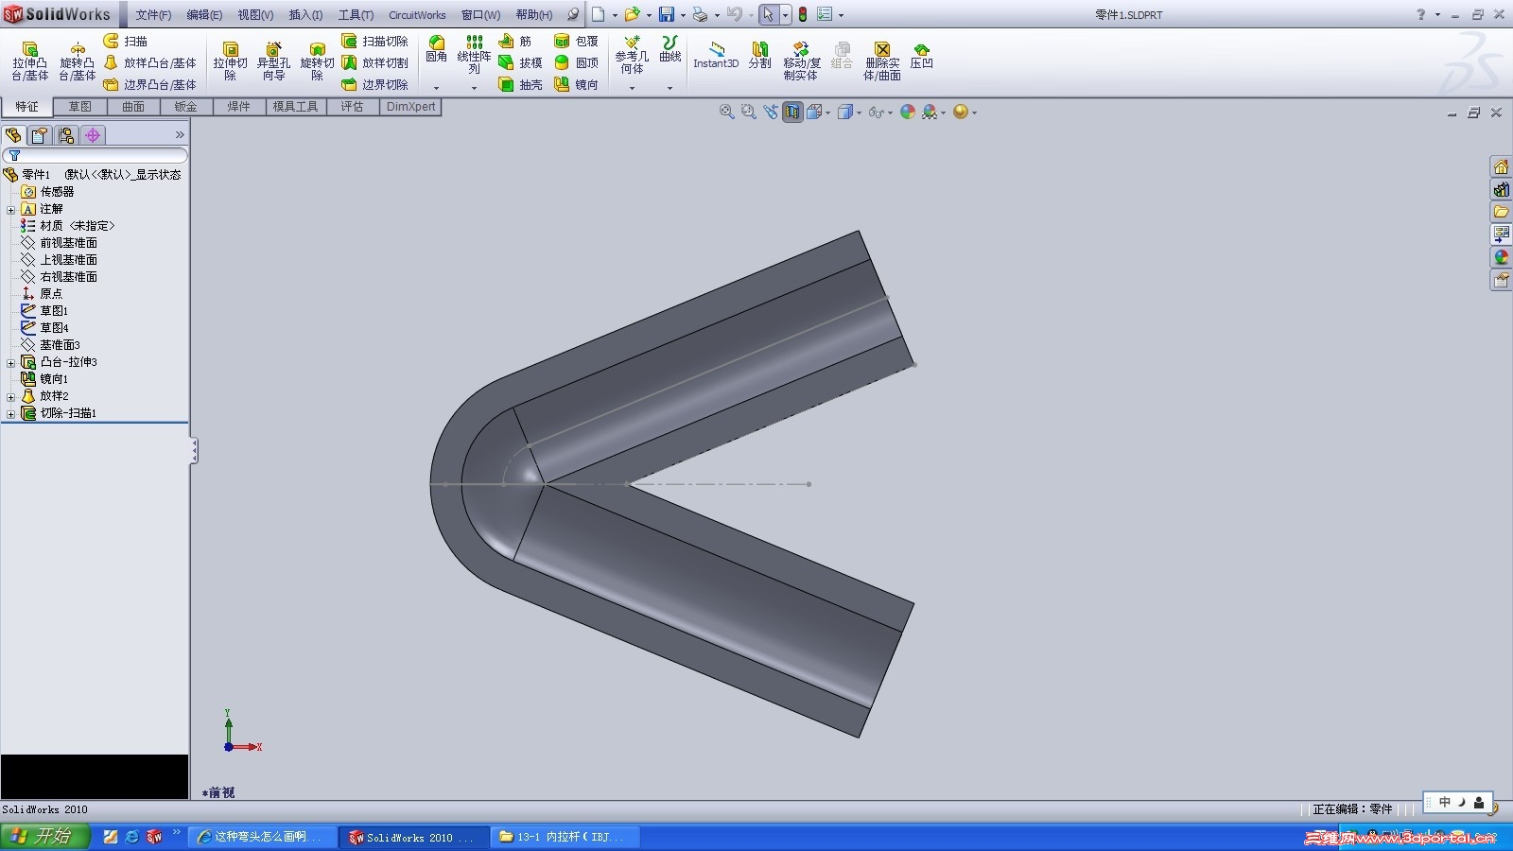The width and height of the screenshot is (1513, 851).
Task: Open the 视图(V) menu
Action: tap(255, 15)
